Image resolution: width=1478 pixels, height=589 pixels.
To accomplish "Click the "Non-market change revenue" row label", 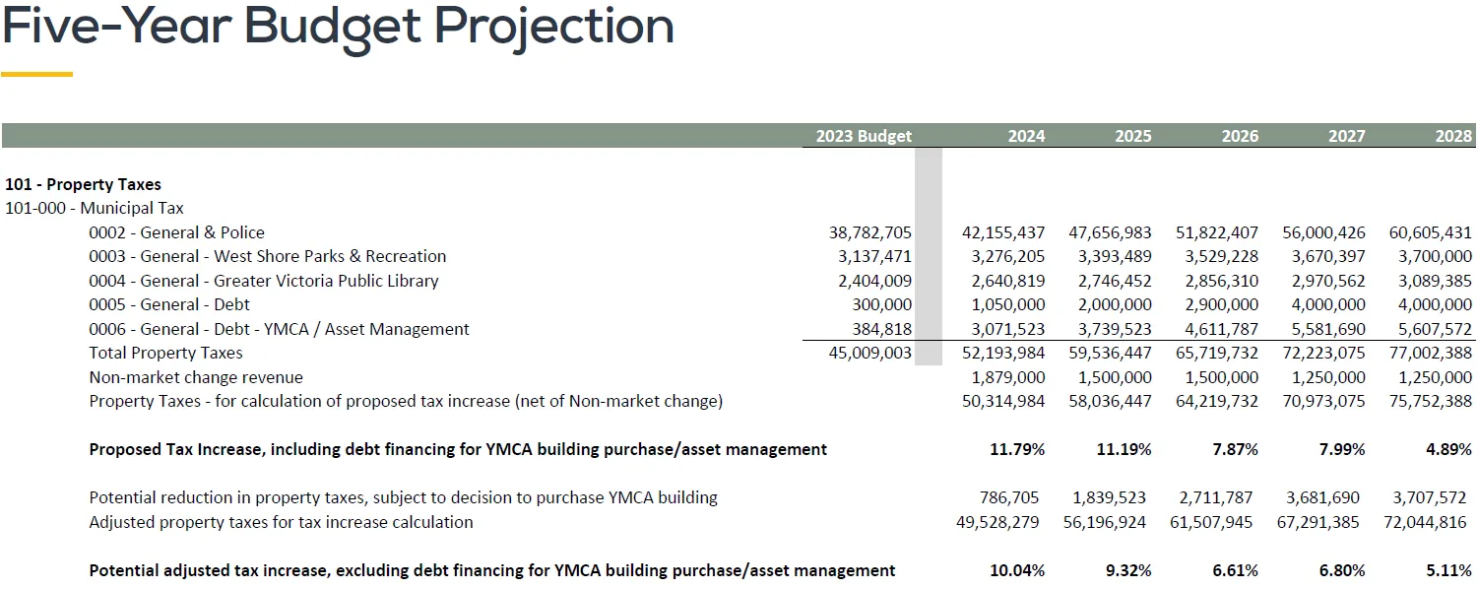I will pos(196,377).
